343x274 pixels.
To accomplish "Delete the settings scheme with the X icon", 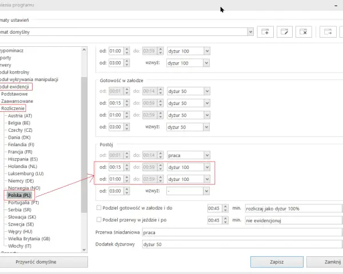I will (304, 32).
